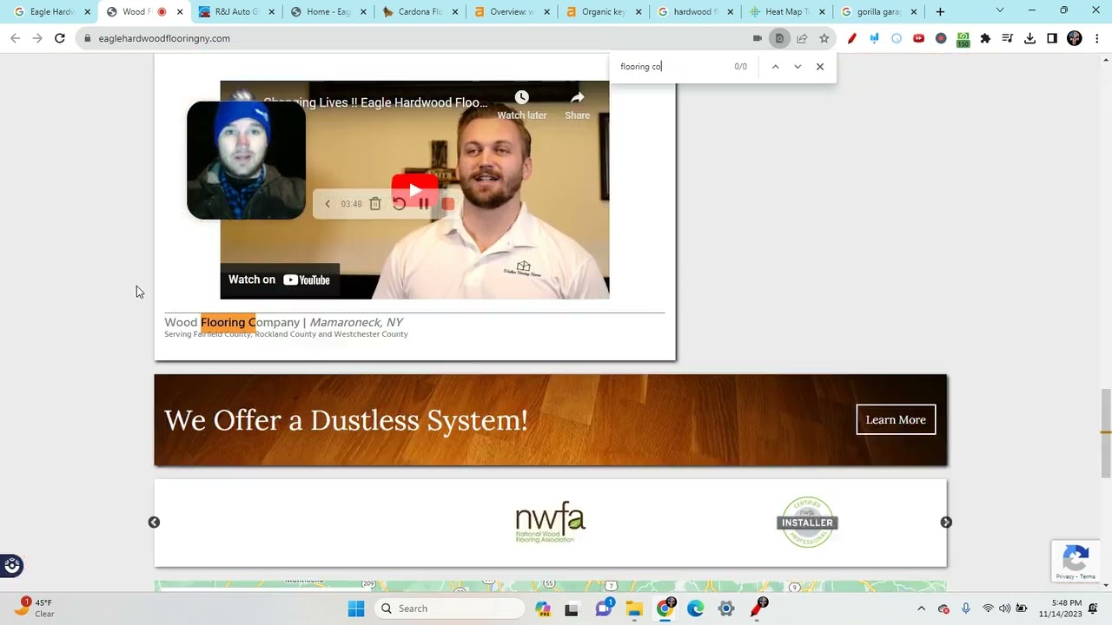Switch to the hardwood Google search tab

click(x=696, y=12)
